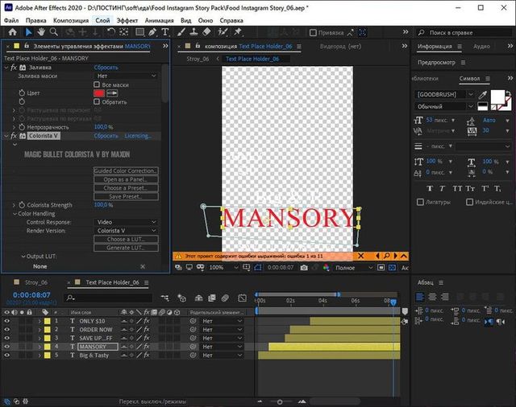Click the Guided Color Correction button
Viewport: 516px width, 407px height.
(126, 171)
